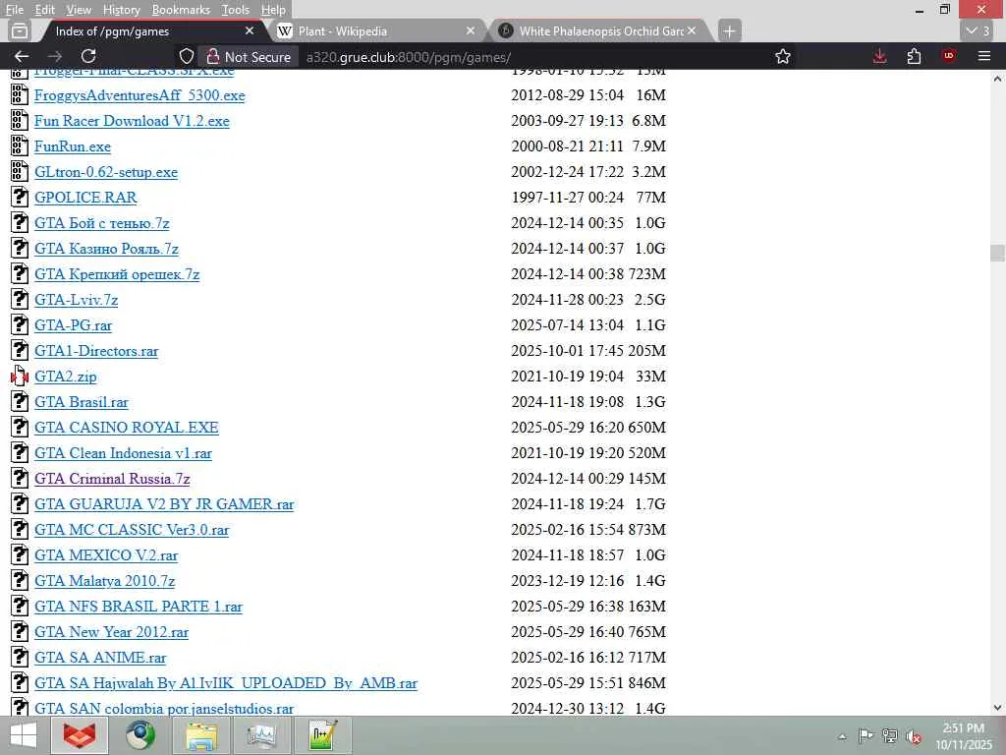Open the Windows Start button
The image size is (1006, 755).
(x=24, y=735)
